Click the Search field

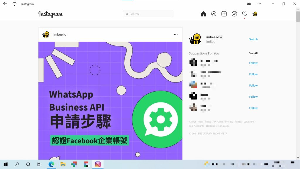point(148,14)
